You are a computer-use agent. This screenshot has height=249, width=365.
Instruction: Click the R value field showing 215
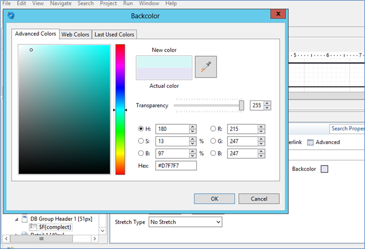pos(242,129)
